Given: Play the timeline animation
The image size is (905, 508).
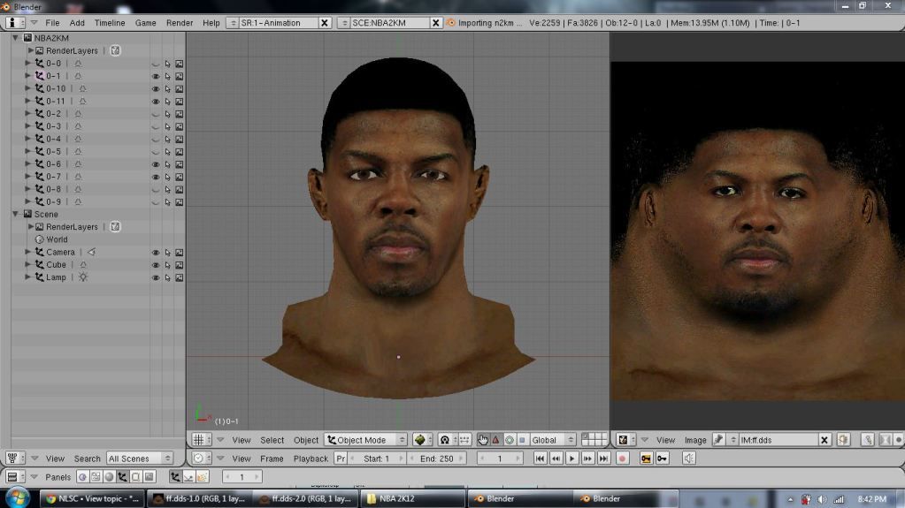Looking at the screenshot, I should click(572, 459).
